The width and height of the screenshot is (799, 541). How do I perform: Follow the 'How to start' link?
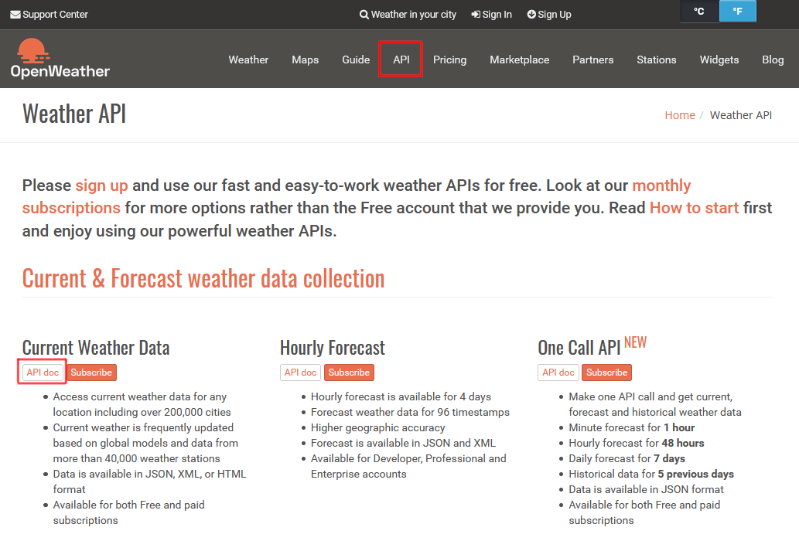(694, 208)
